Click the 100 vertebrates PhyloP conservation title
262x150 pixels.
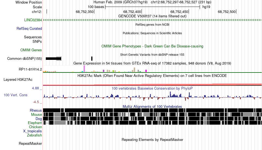click(x=152, y=88)
